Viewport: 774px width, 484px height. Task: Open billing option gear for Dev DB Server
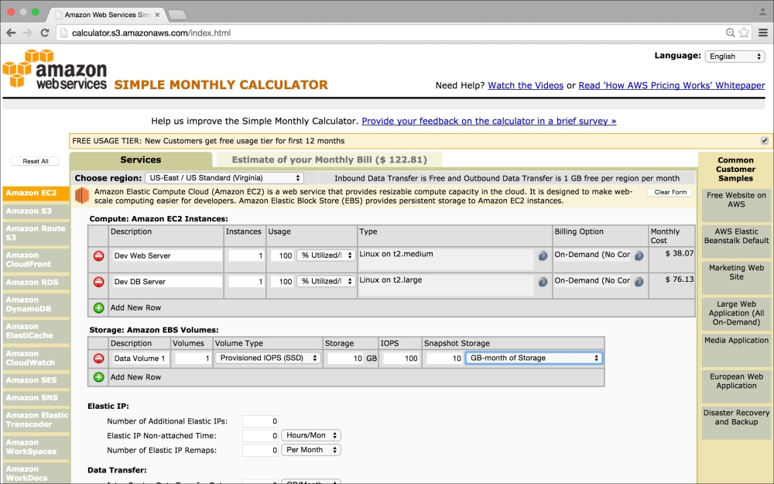(639, 282)
